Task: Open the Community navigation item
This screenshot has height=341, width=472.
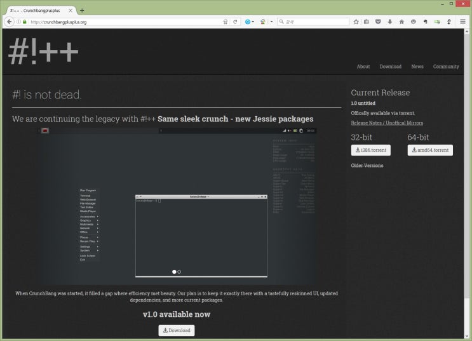Action: (446, 67)
